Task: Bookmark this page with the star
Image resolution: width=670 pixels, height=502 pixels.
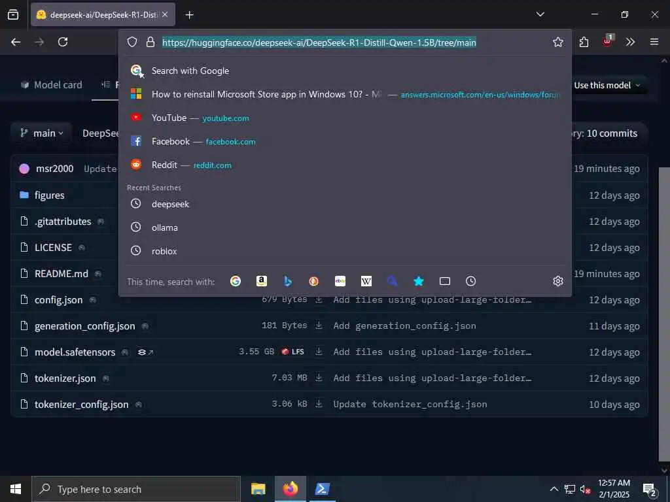Action: (x=557, y=42)
